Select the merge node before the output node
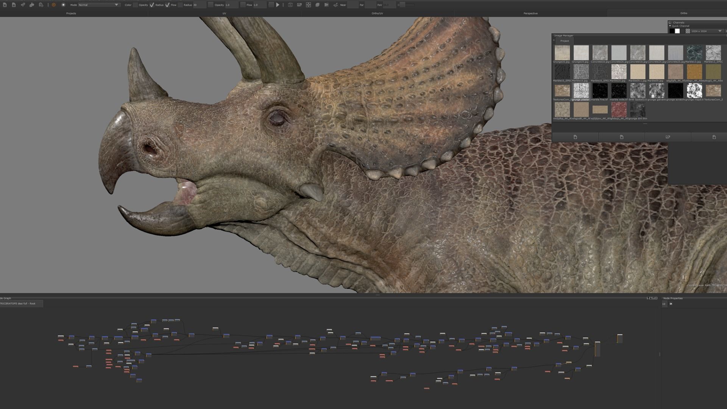The image size is (727, 409). 598,349
